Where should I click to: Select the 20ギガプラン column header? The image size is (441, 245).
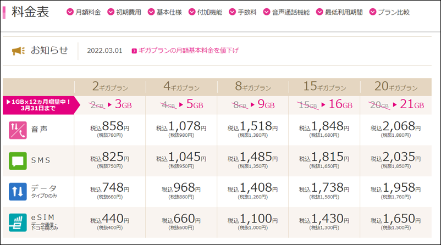(x=395, y=87)
